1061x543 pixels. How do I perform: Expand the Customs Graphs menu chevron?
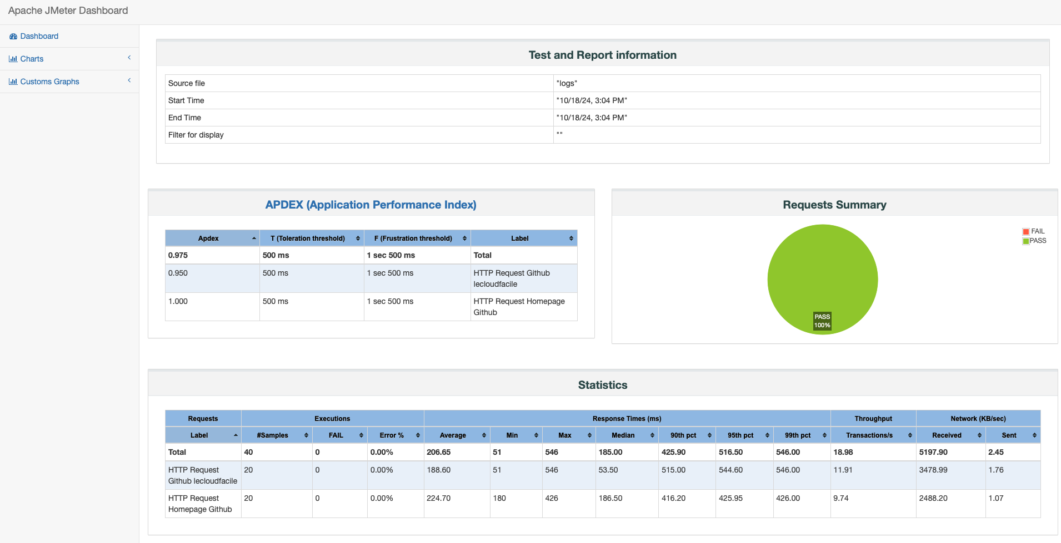click(129, 80)
